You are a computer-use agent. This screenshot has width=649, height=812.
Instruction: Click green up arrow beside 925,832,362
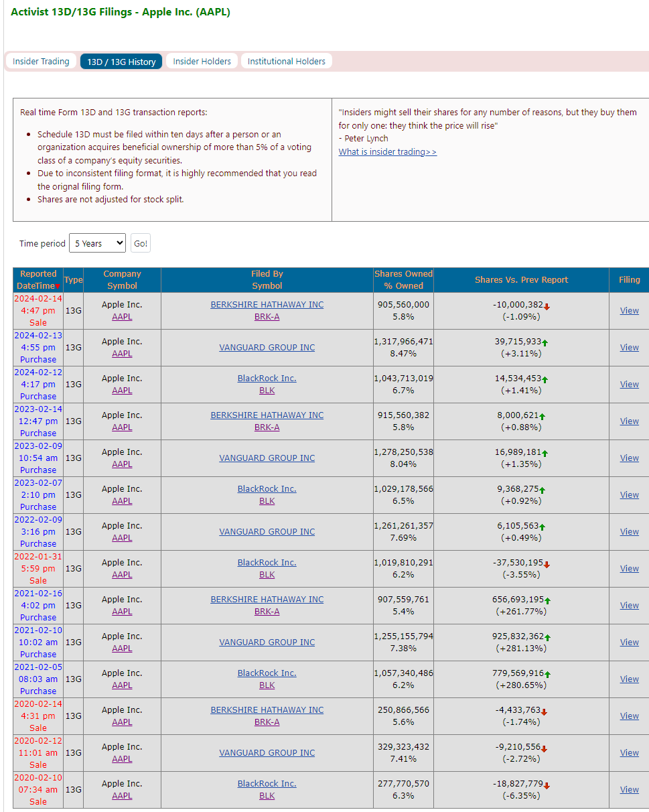pyautogui.click(x=547, y=638)
